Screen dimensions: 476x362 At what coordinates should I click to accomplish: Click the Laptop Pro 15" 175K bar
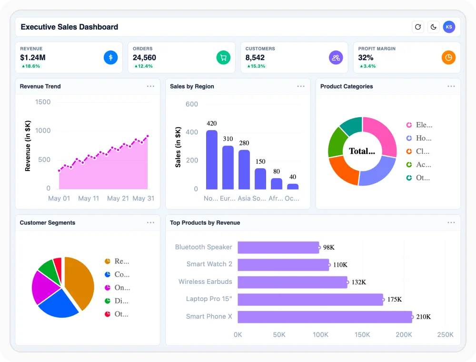coord(310,300)
